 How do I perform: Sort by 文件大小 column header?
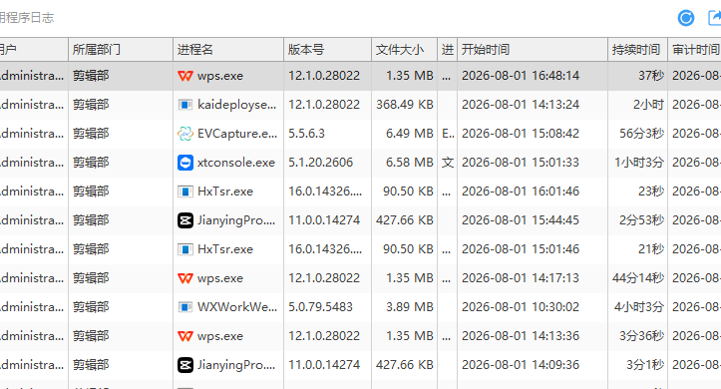pos(404,49)
